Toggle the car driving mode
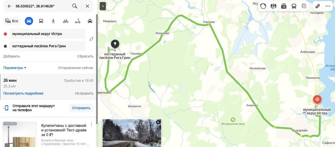Screen dimensions: 335x147 [29, 21]
